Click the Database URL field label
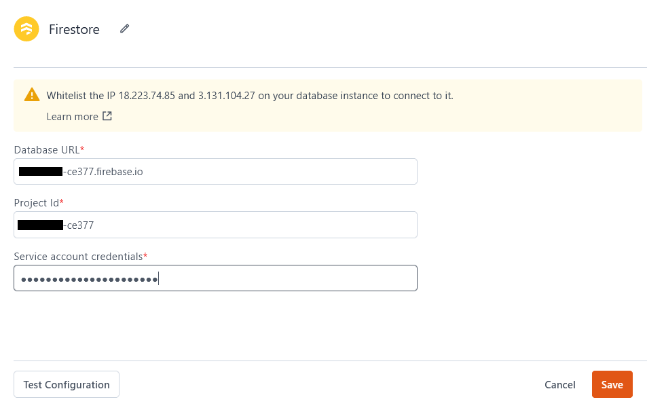Viewport: 647px width, 406px height. click(x=45, y=149)
